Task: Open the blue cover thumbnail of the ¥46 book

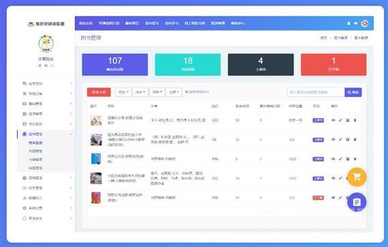Action: click(96, 159)
